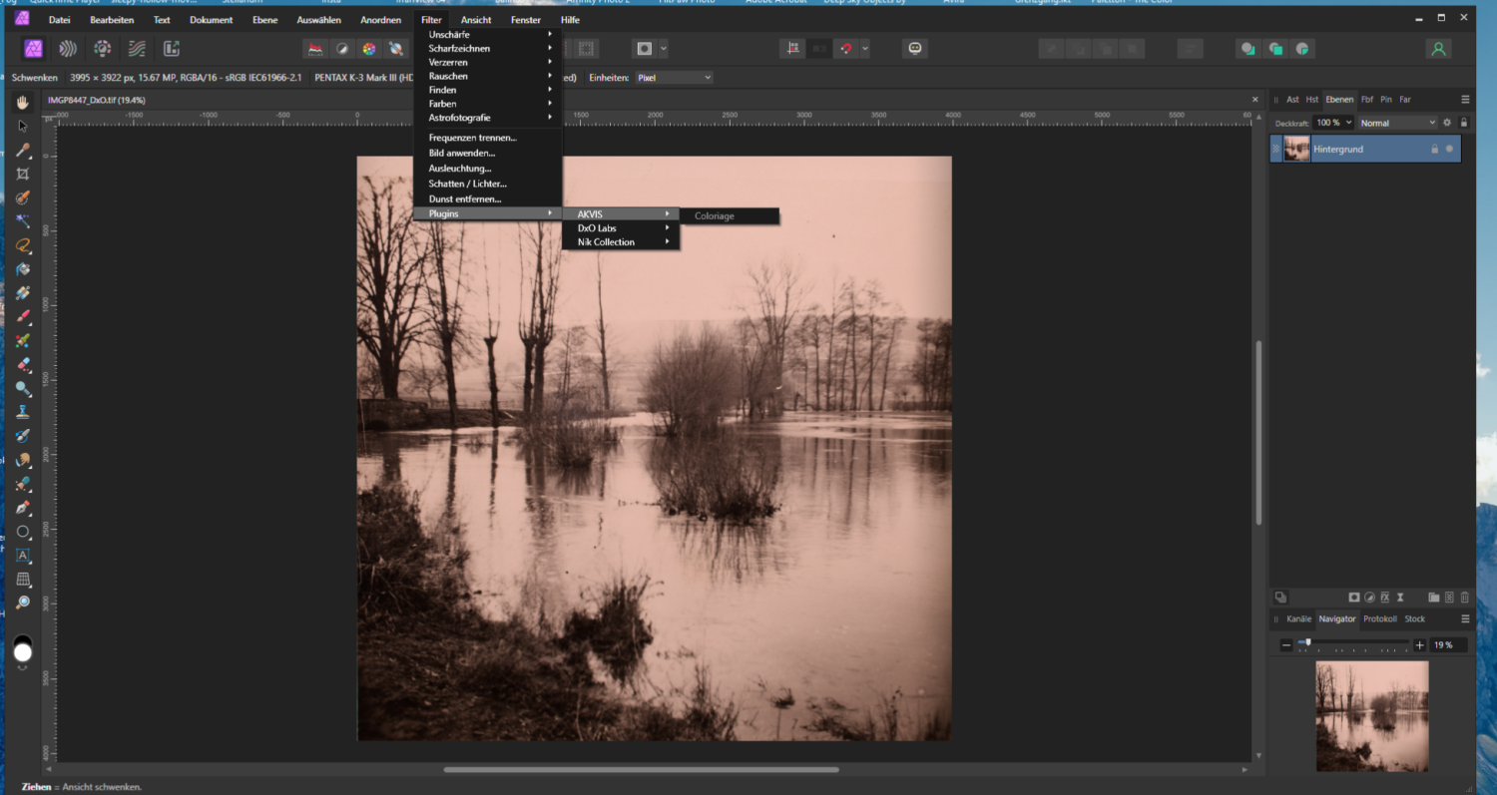Expand the Deckkraft 100 % dropdown

pyautogui.click(x=1348, y=123)
